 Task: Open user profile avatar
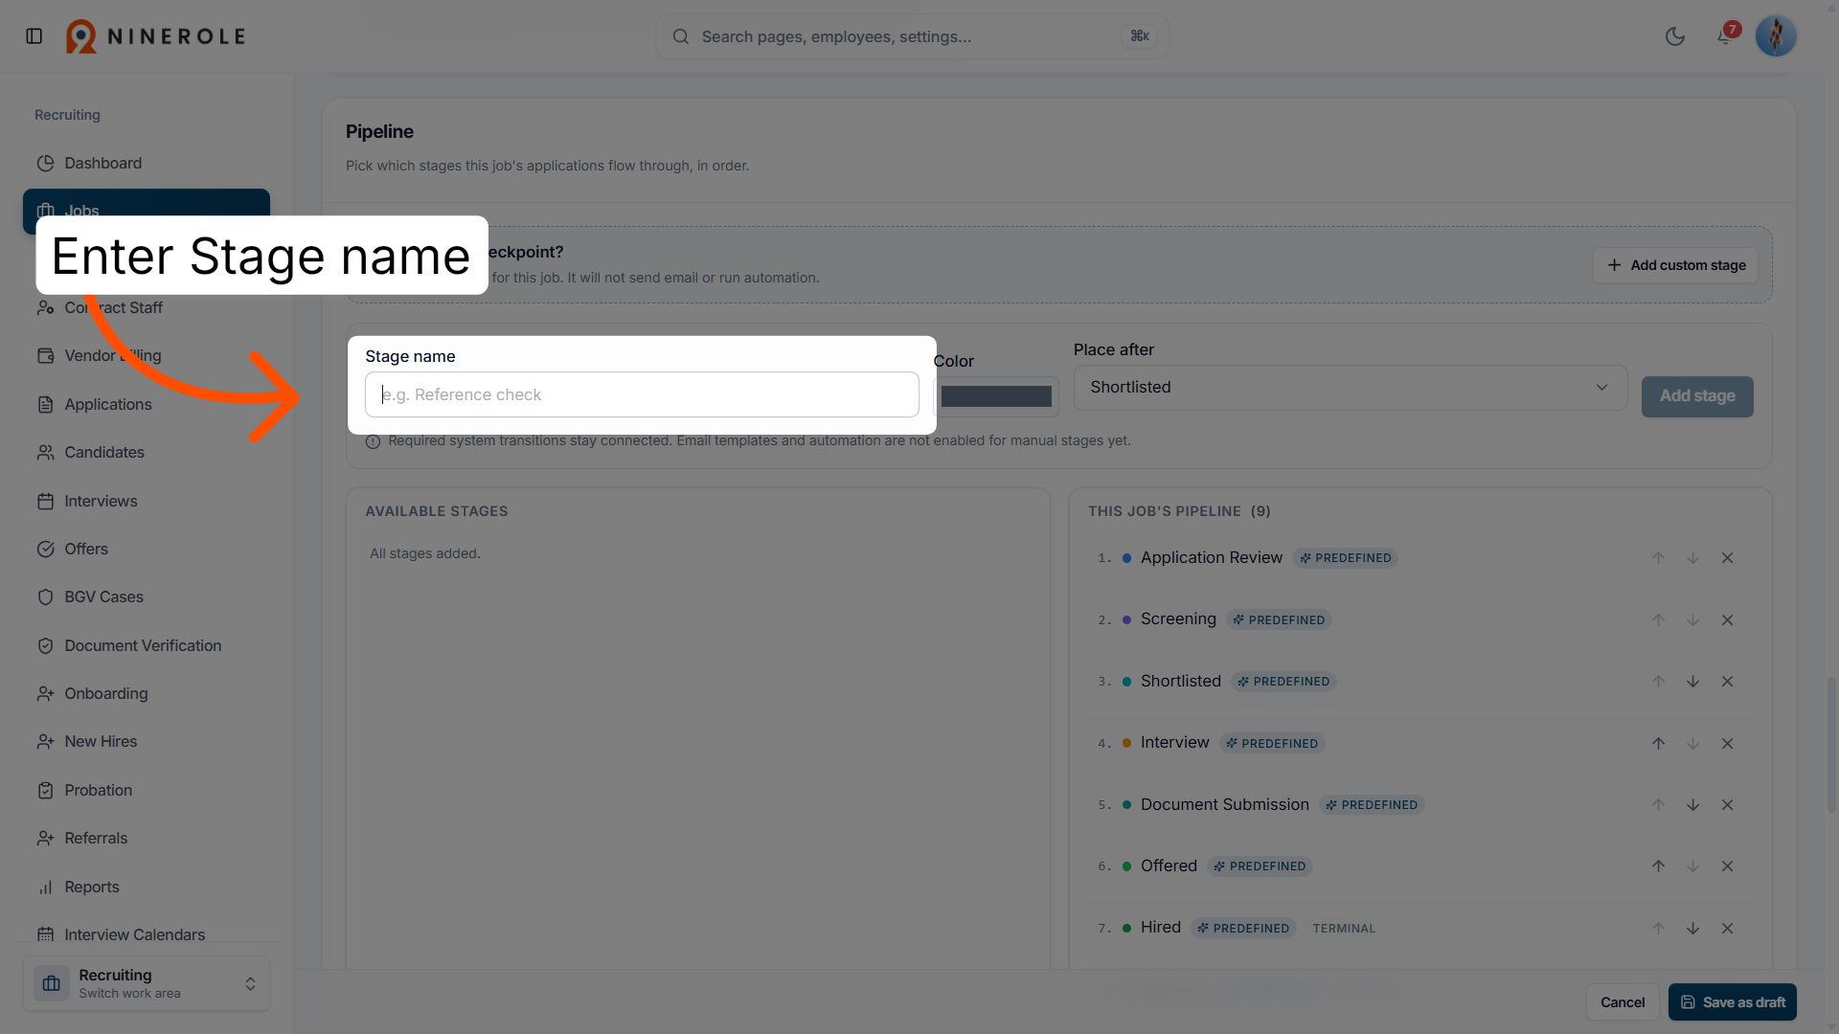1776,36
